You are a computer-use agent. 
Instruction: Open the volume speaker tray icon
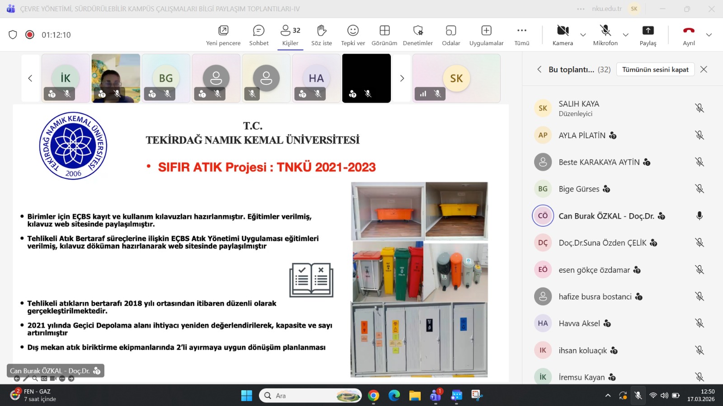[x=664, y=396]
